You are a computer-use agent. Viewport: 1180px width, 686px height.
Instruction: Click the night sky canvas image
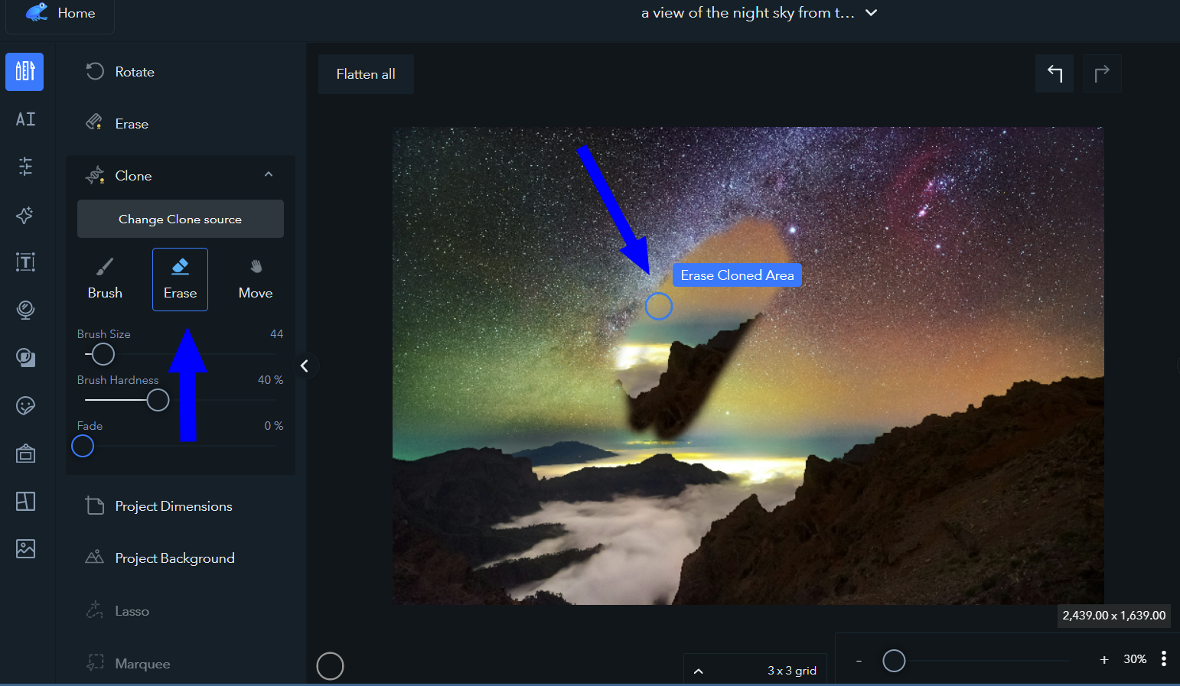pyautogui.click(x=748, y=366)
